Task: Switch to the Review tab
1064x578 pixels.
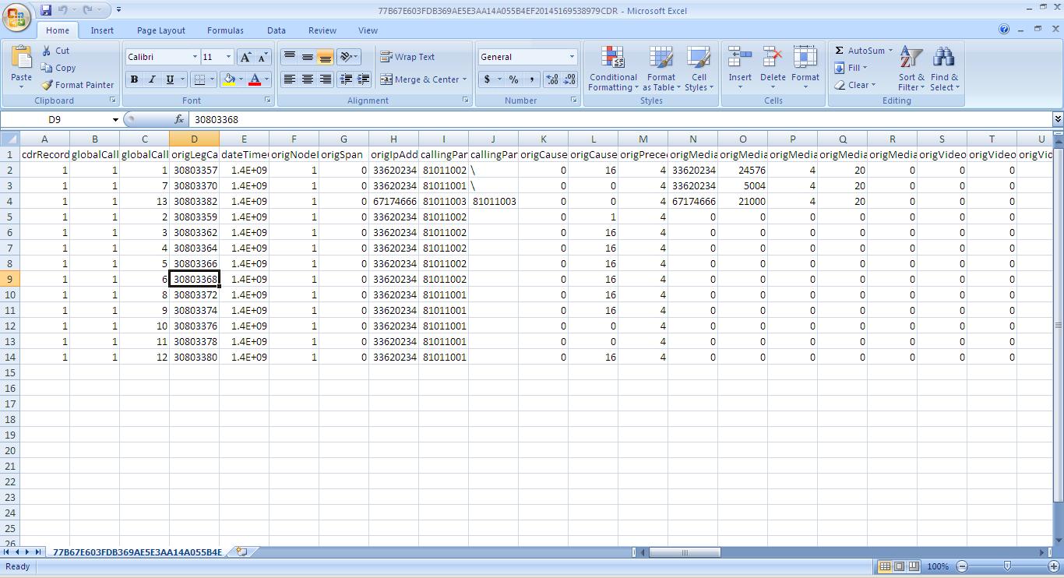Action: click(x=322, y=30)
